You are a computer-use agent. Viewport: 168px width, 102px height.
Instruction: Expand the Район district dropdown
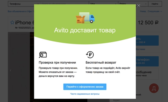pyautogui.click(x=133, y=4)
